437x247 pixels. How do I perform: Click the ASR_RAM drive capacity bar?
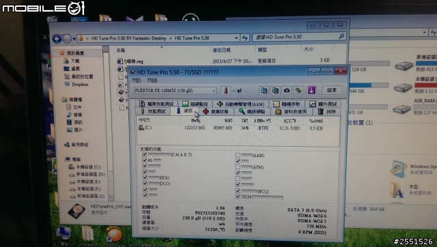point(425,106)
